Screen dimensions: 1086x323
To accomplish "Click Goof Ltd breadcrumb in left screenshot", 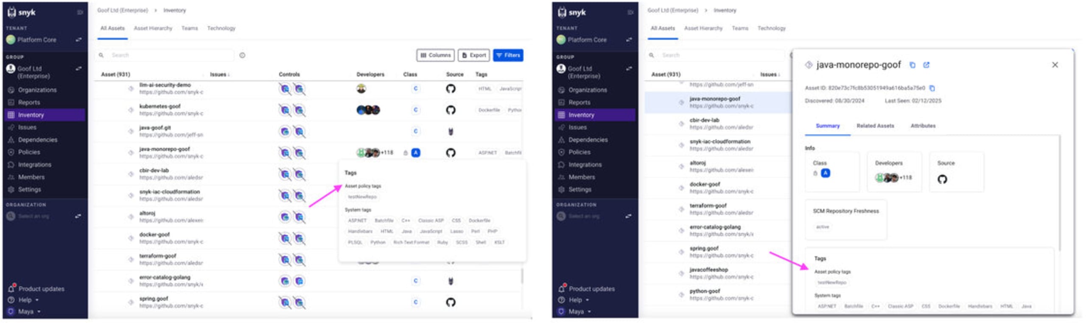I will click(123, 10).
